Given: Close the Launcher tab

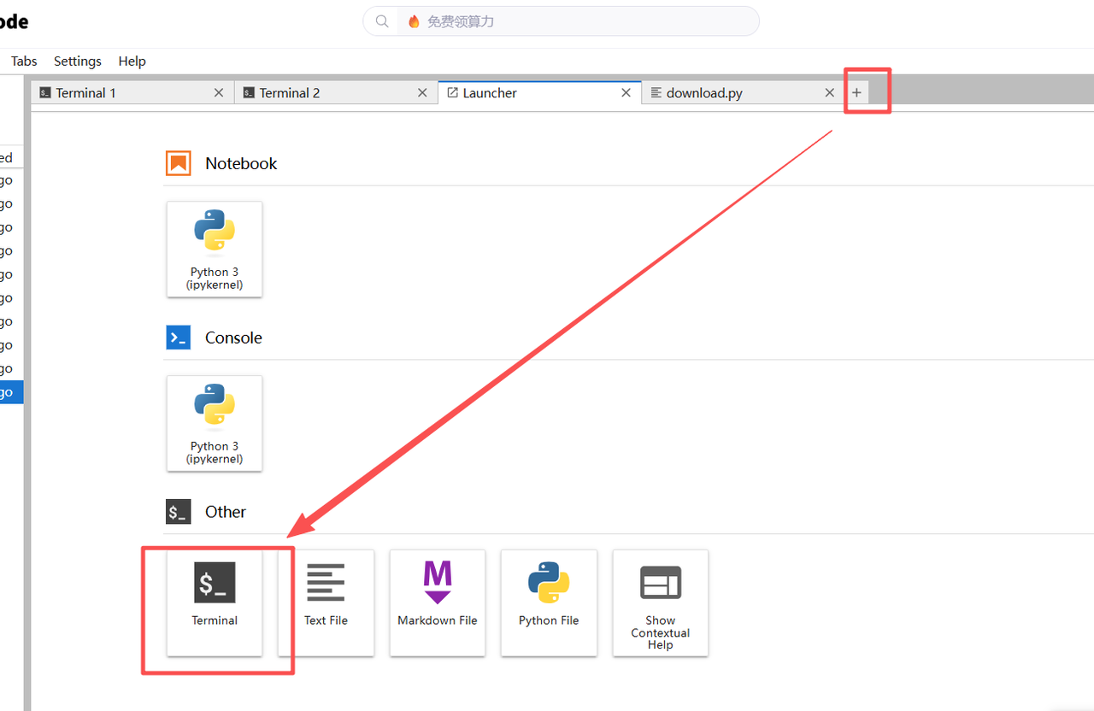Looking at the screenshot, I should pos(626,92).
